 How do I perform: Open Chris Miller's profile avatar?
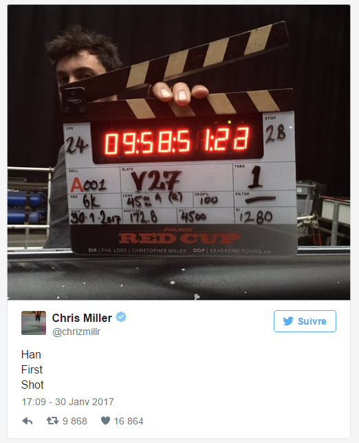(34, 323)
